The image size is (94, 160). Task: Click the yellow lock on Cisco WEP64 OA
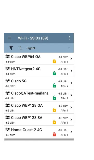(x=54, y=61)
